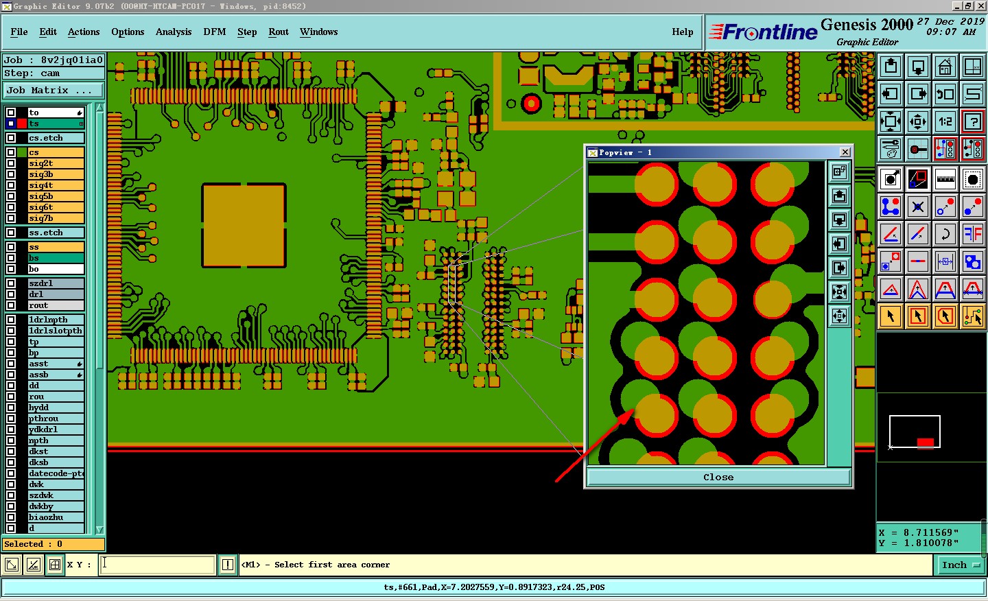Open the Edit menu
Viewport: 988px width, 601px height.
(48, 32)
